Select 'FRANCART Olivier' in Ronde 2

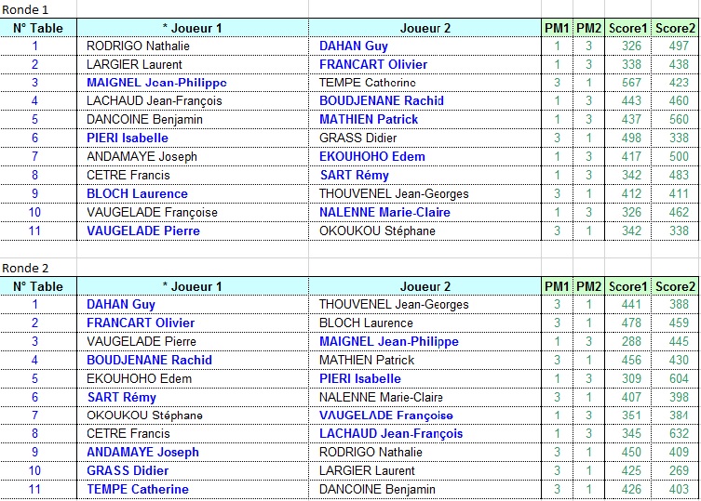coord(141,323)
